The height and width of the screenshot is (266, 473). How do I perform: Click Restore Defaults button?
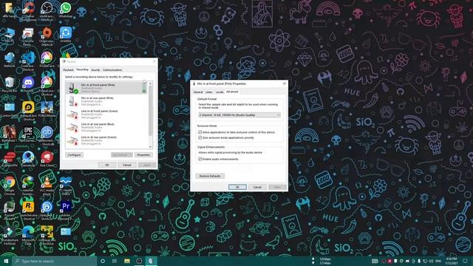tap(210, 176)
